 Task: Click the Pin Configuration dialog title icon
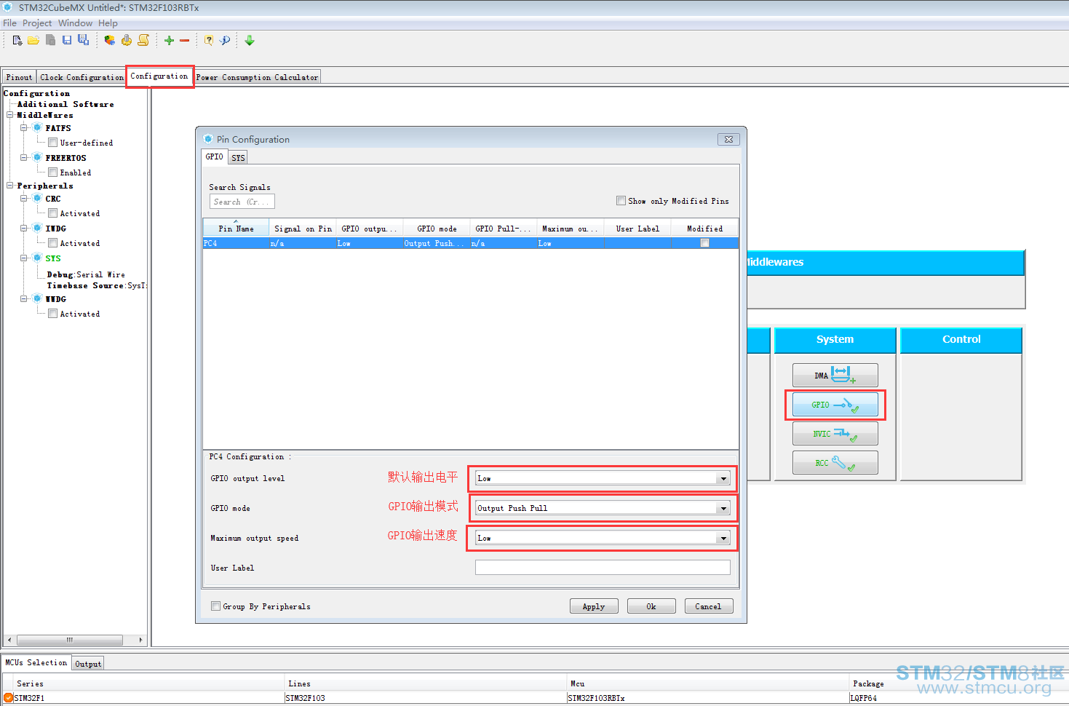pyautogui.click(x=209, y=139)
